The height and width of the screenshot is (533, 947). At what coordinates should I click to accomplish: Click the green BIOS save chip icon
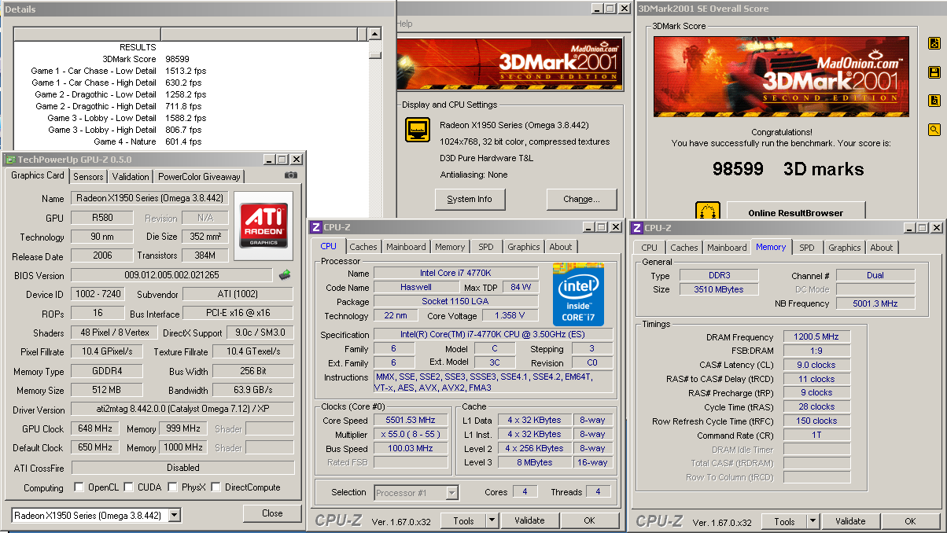point(285,275)
